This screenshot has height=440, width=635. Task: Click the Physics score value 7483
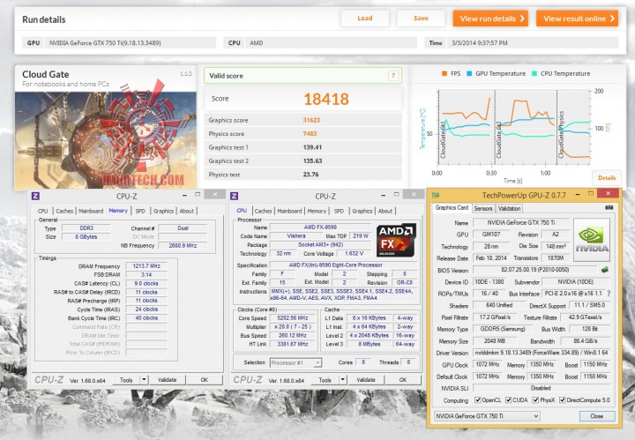click(x=310, y=133)
